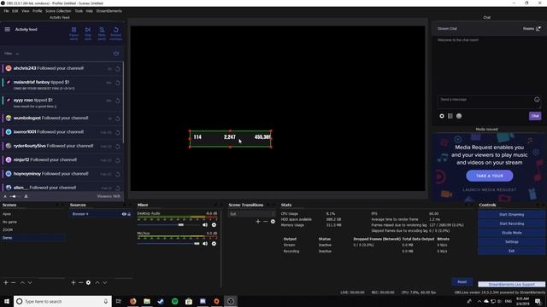The image size is (547, 307).
Task: Open Desktop Audio settings gear
Action: [x=214, y=225]
